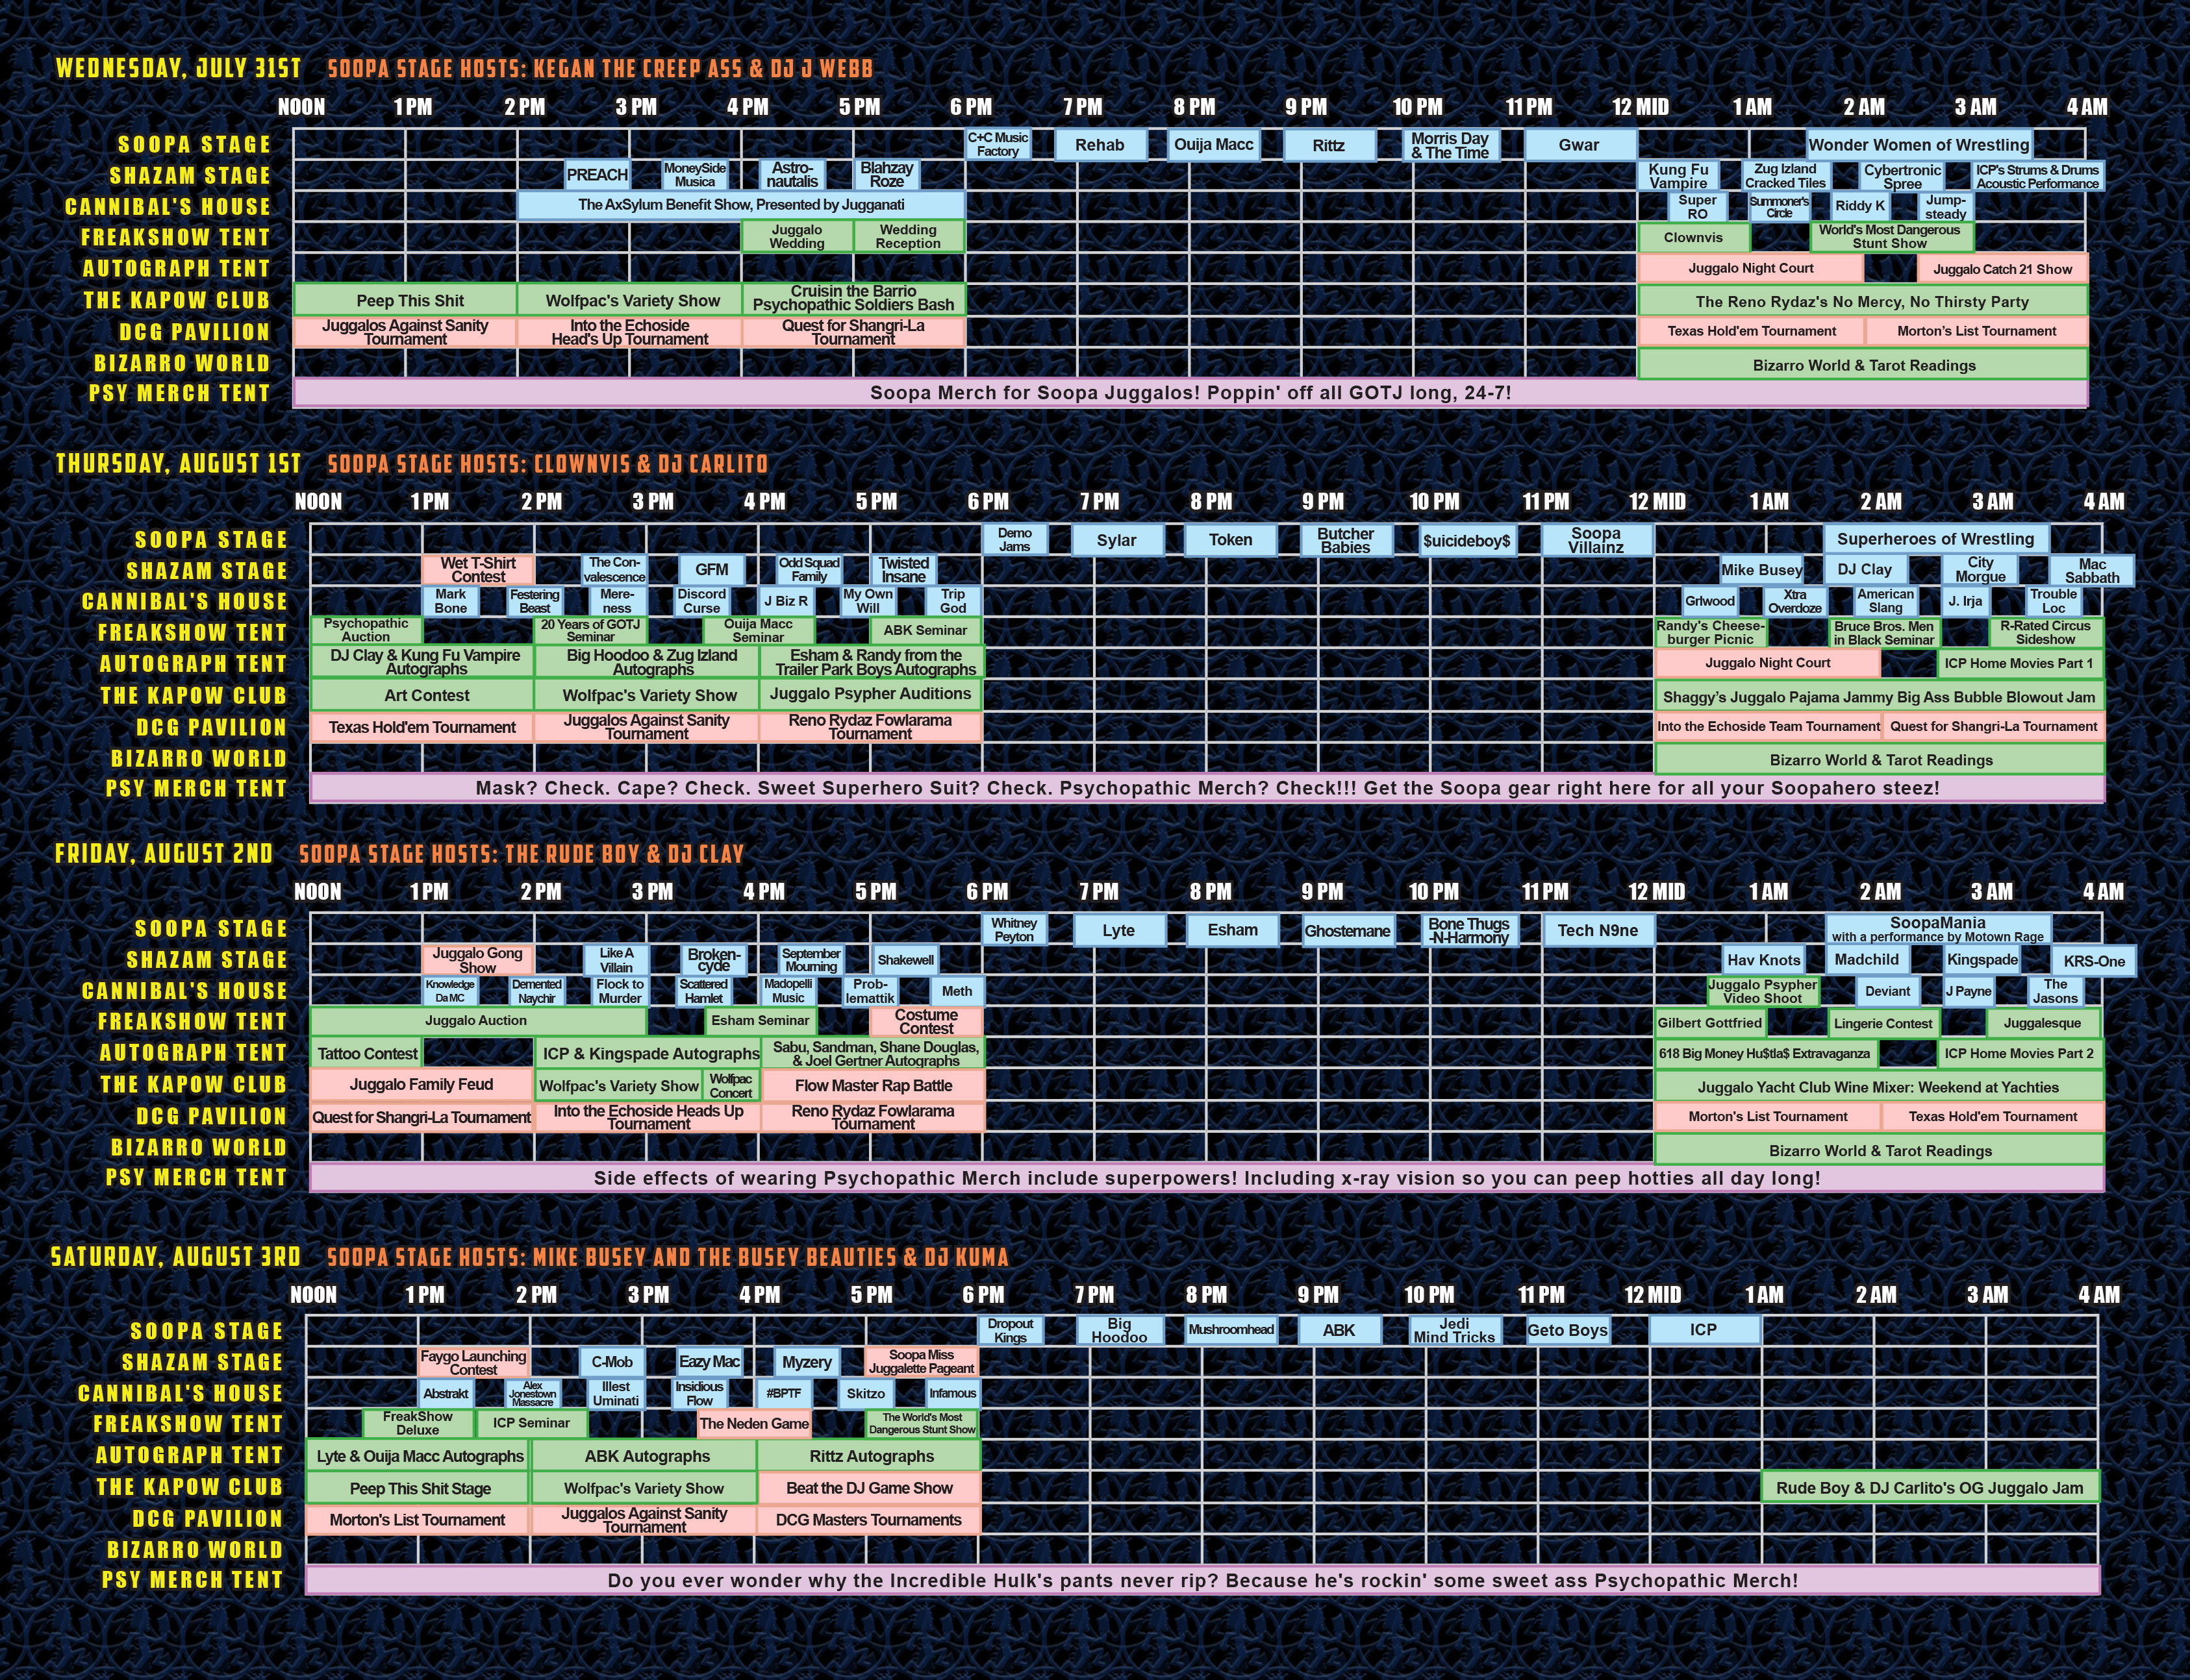Open Shaggy's Juggalo Pajama Jammy Bubble Blowout Jam
The image size is (2190, 1680).
pos(1879,697)
